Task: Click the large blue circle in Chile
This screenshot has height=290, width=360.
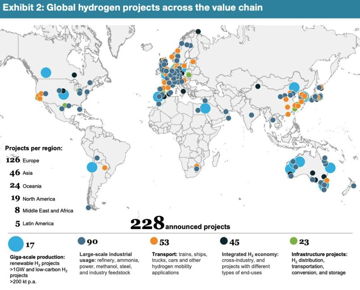Action: point(92,167)
